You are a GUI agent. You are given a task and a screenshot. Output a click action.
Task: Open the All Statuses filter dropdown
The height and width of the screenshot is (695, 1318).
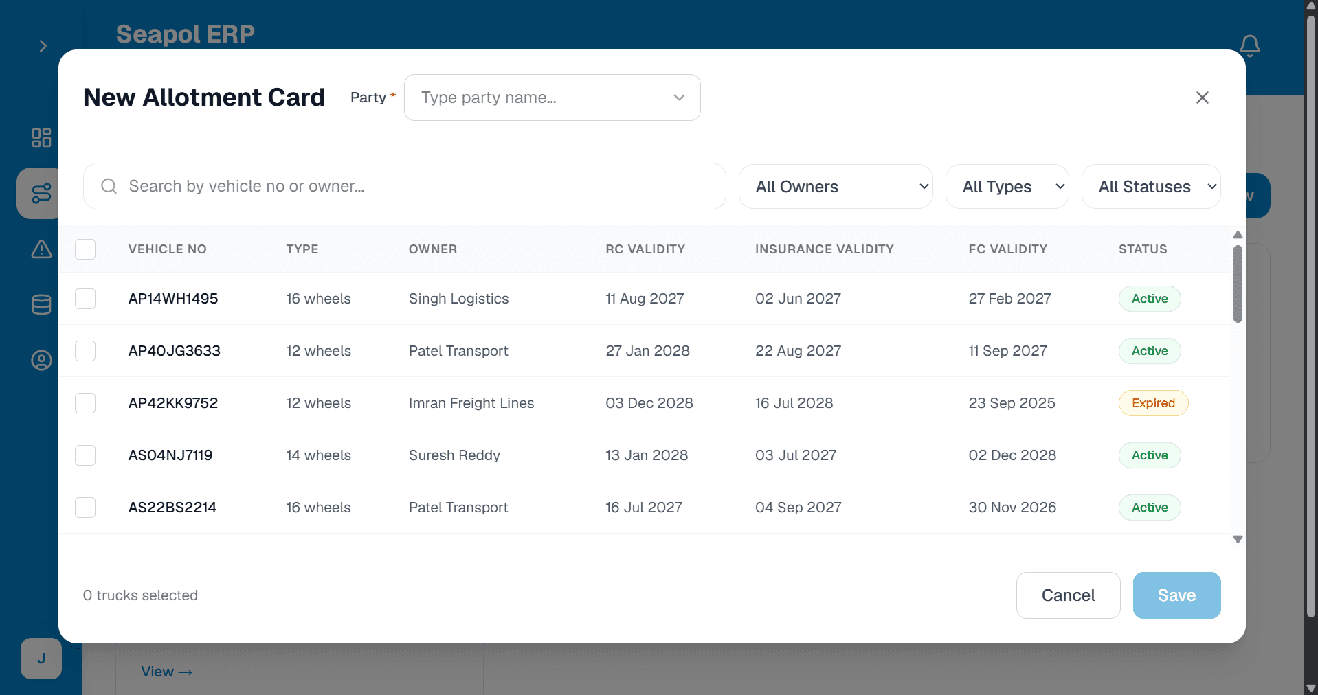[1151, 186]
